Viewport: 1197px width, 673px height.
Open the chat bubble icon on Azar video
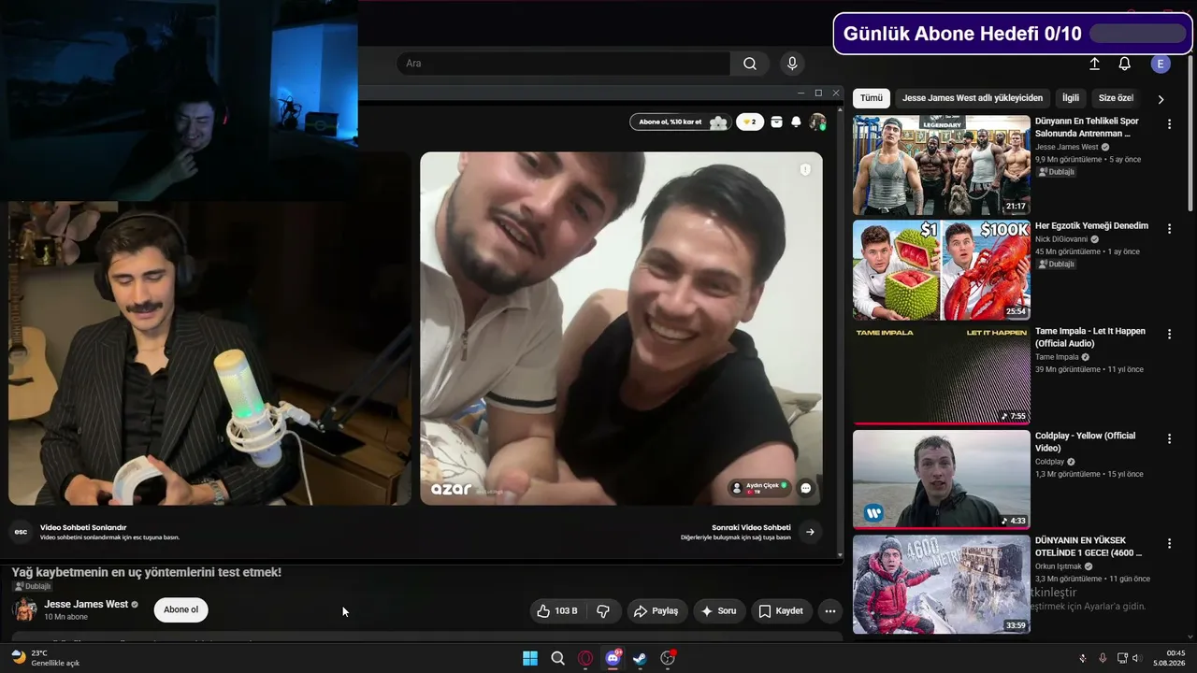tap(806, 488)
